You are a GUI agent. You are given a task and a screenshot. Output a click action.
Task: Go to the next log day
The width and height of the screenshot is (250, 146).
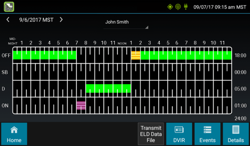click(x=61, y=20)
